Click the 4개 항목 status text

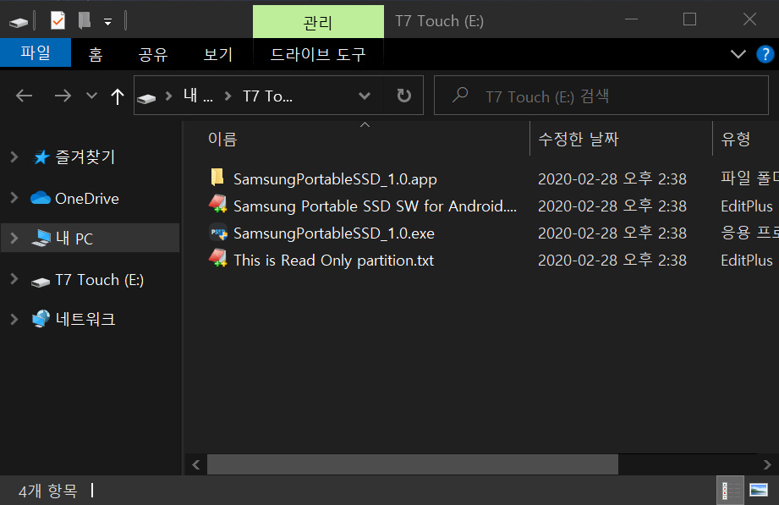point(47,491)
